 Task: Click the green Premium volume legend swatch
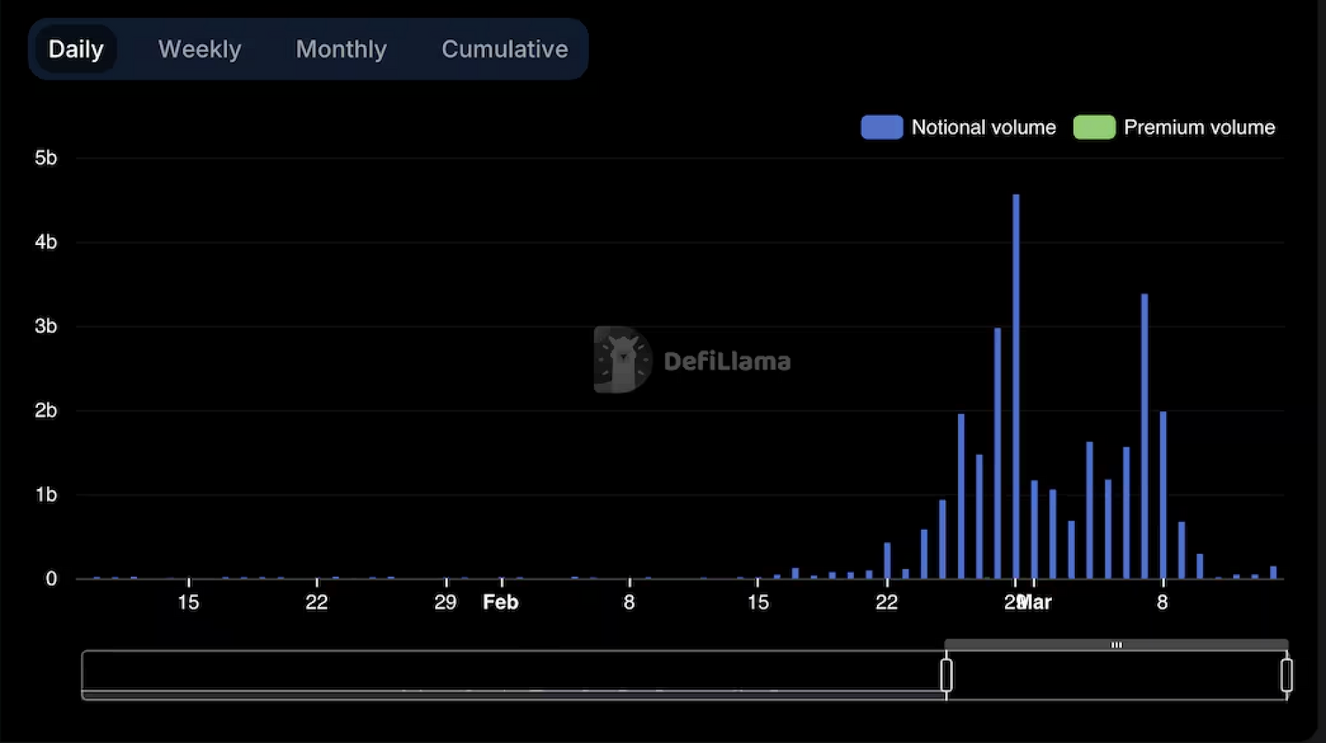tap(1094, 127)
